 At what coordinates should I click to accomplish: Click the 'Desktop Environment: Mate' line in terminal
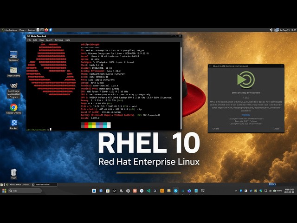tap(101, 71)
